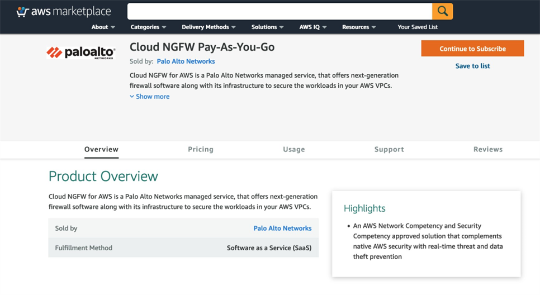Open the About dropdown menu
The image size is (540, 295).
coord(103,27)
